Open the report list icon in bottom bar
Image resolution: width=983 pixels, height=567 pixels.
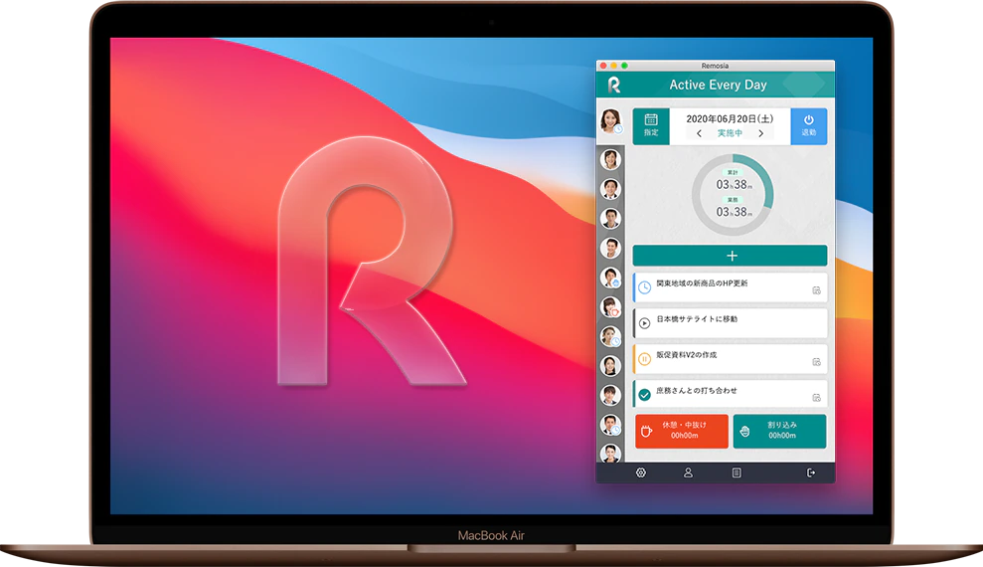coord(737,472)
